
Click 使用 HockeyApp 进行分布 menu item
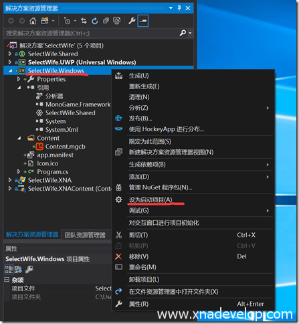(x=193, y=129)
